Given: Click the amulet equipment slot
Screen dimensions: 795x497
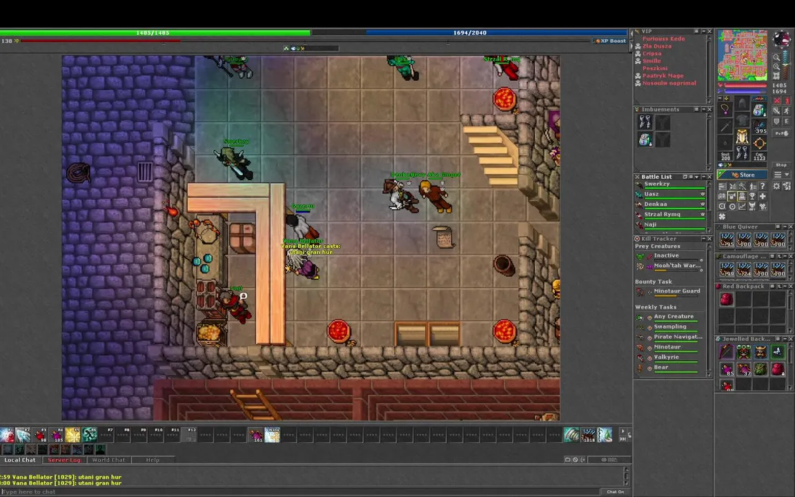Looking at the screenshot, I should click(725, 109).
